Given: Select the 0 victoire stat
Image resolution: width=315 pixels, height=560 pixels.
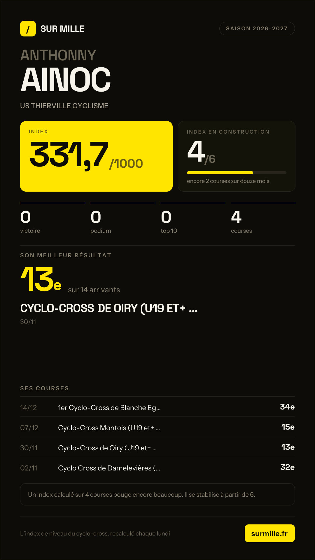Looking at the screenshot, I should (x=52, y=219).
